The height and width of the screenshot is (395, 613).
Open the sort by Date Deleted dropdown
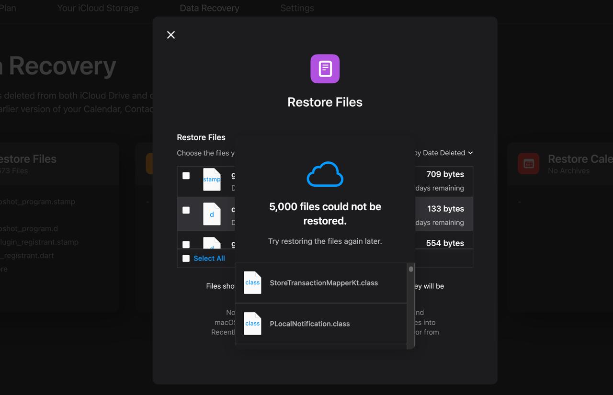[x=443, y=153]
